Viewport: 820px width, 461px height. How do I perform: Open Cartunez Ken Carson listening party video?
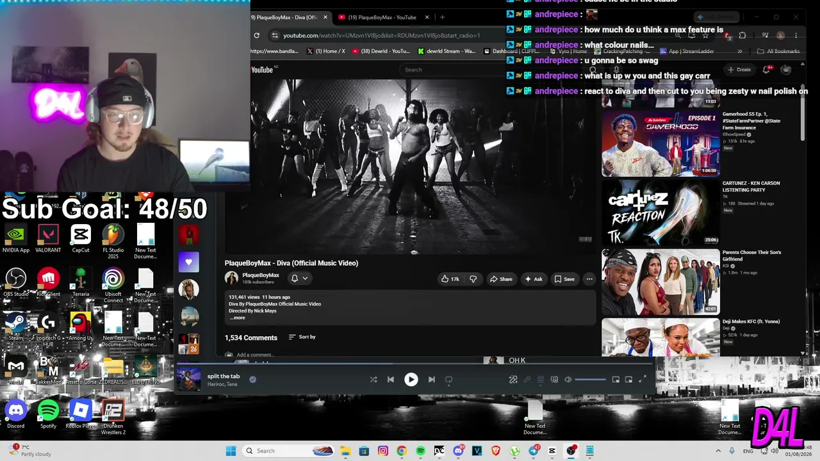point(660,212)
